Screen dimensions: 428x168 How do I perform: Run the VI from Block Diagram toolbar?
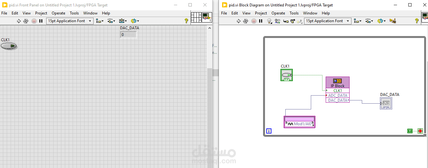239,21
